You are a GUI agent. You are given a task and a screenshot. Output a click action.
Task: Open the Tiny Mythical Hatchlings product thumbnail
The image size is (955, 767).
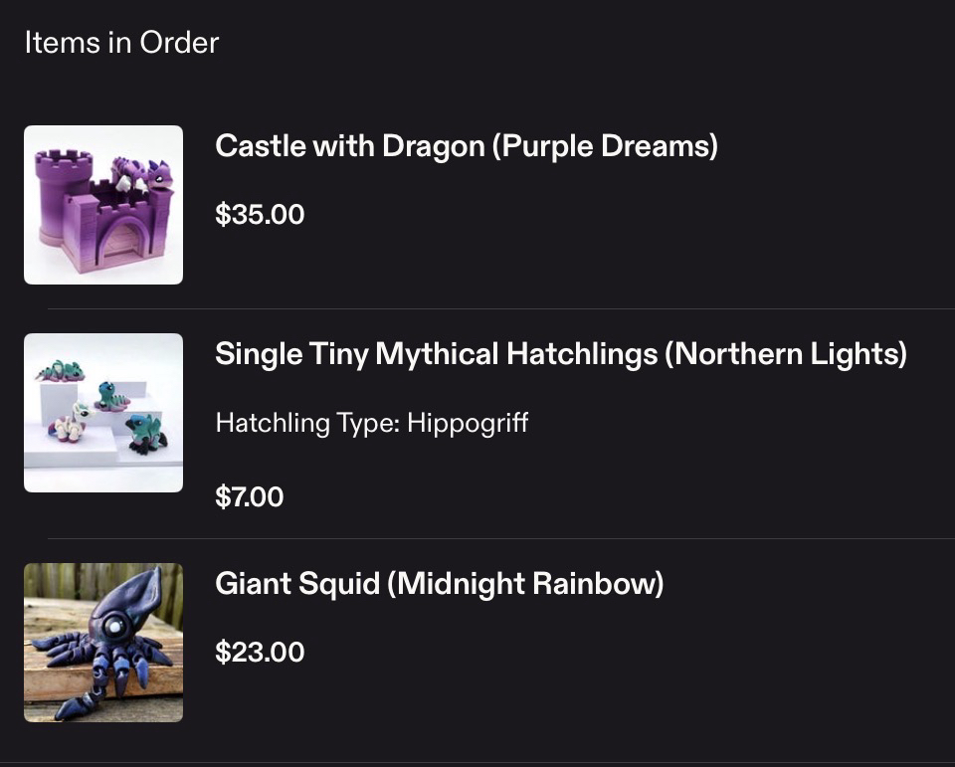point(103,413)
